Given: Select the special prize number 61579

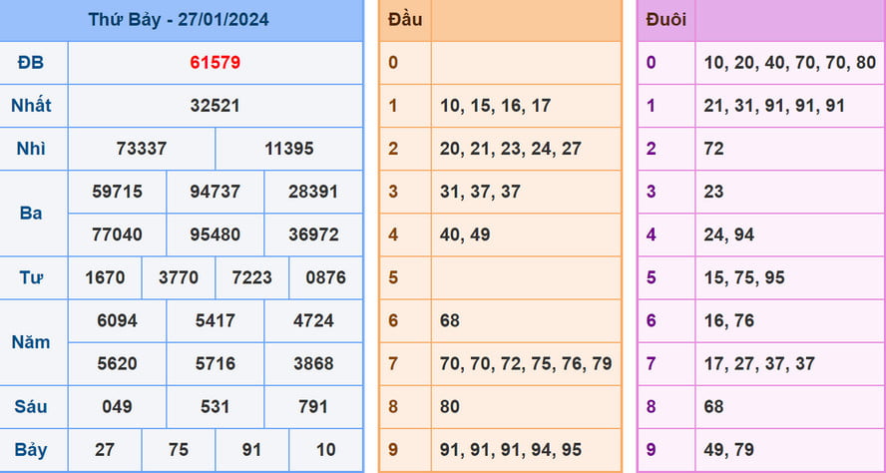Looking at the screenshot, I should [215, 62].
